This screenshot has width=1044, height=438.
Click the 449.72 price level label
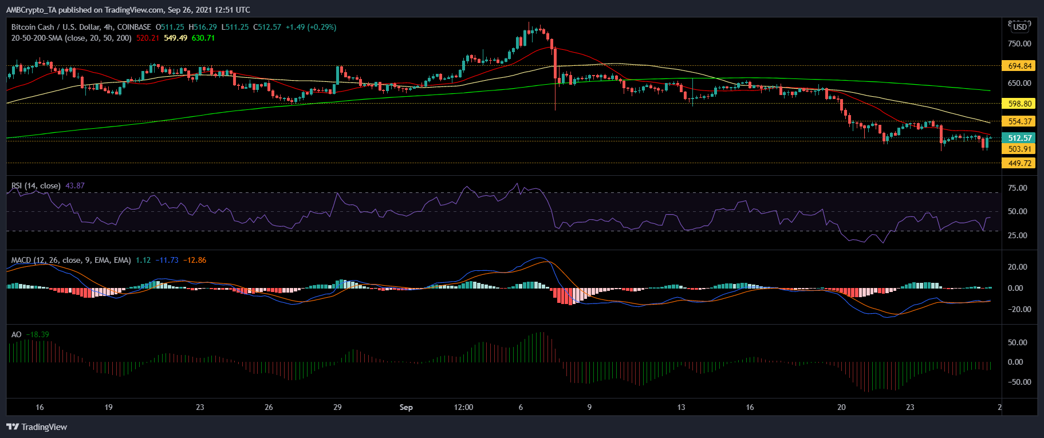1019,163
